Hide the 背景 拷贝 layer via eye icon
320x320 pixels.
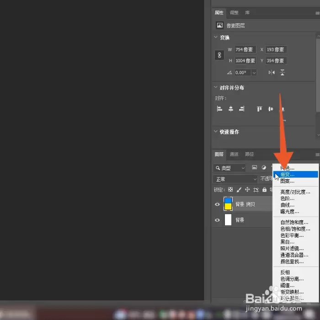[x=217, y=204]
